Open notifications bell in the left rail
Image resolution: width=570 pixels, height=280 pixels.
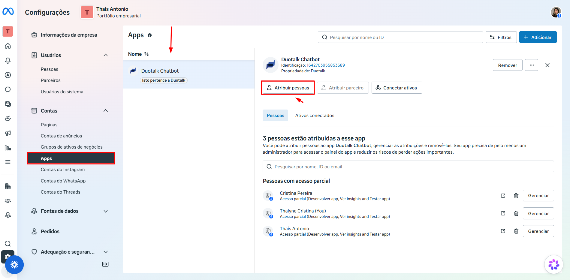pyautogui.click(x=8, y=61)
